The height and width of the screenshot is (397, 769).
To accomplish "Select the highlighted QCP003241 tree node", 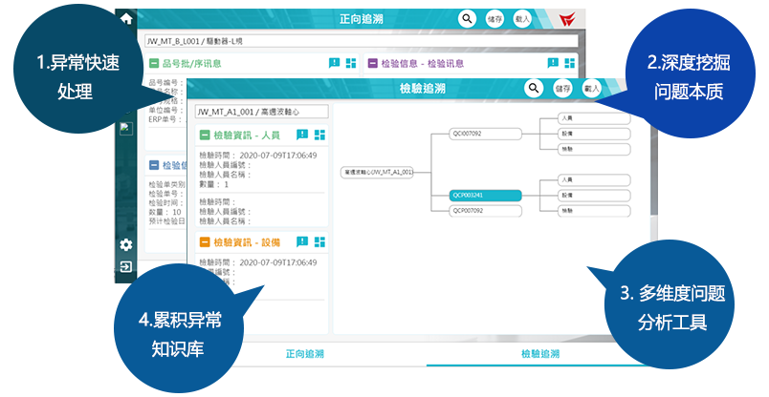I will 485,194.
